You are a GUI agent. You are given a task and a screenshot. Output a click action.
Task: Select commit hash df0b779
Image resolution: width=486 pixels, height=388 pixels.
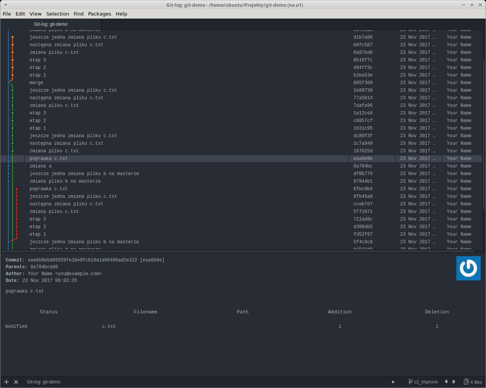363,174
